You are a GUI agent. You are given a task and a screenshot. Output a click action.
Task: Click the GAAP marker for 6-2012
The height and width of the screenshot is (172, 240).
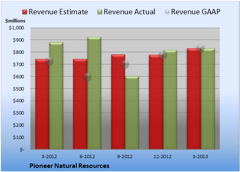[x=87, y=77]
